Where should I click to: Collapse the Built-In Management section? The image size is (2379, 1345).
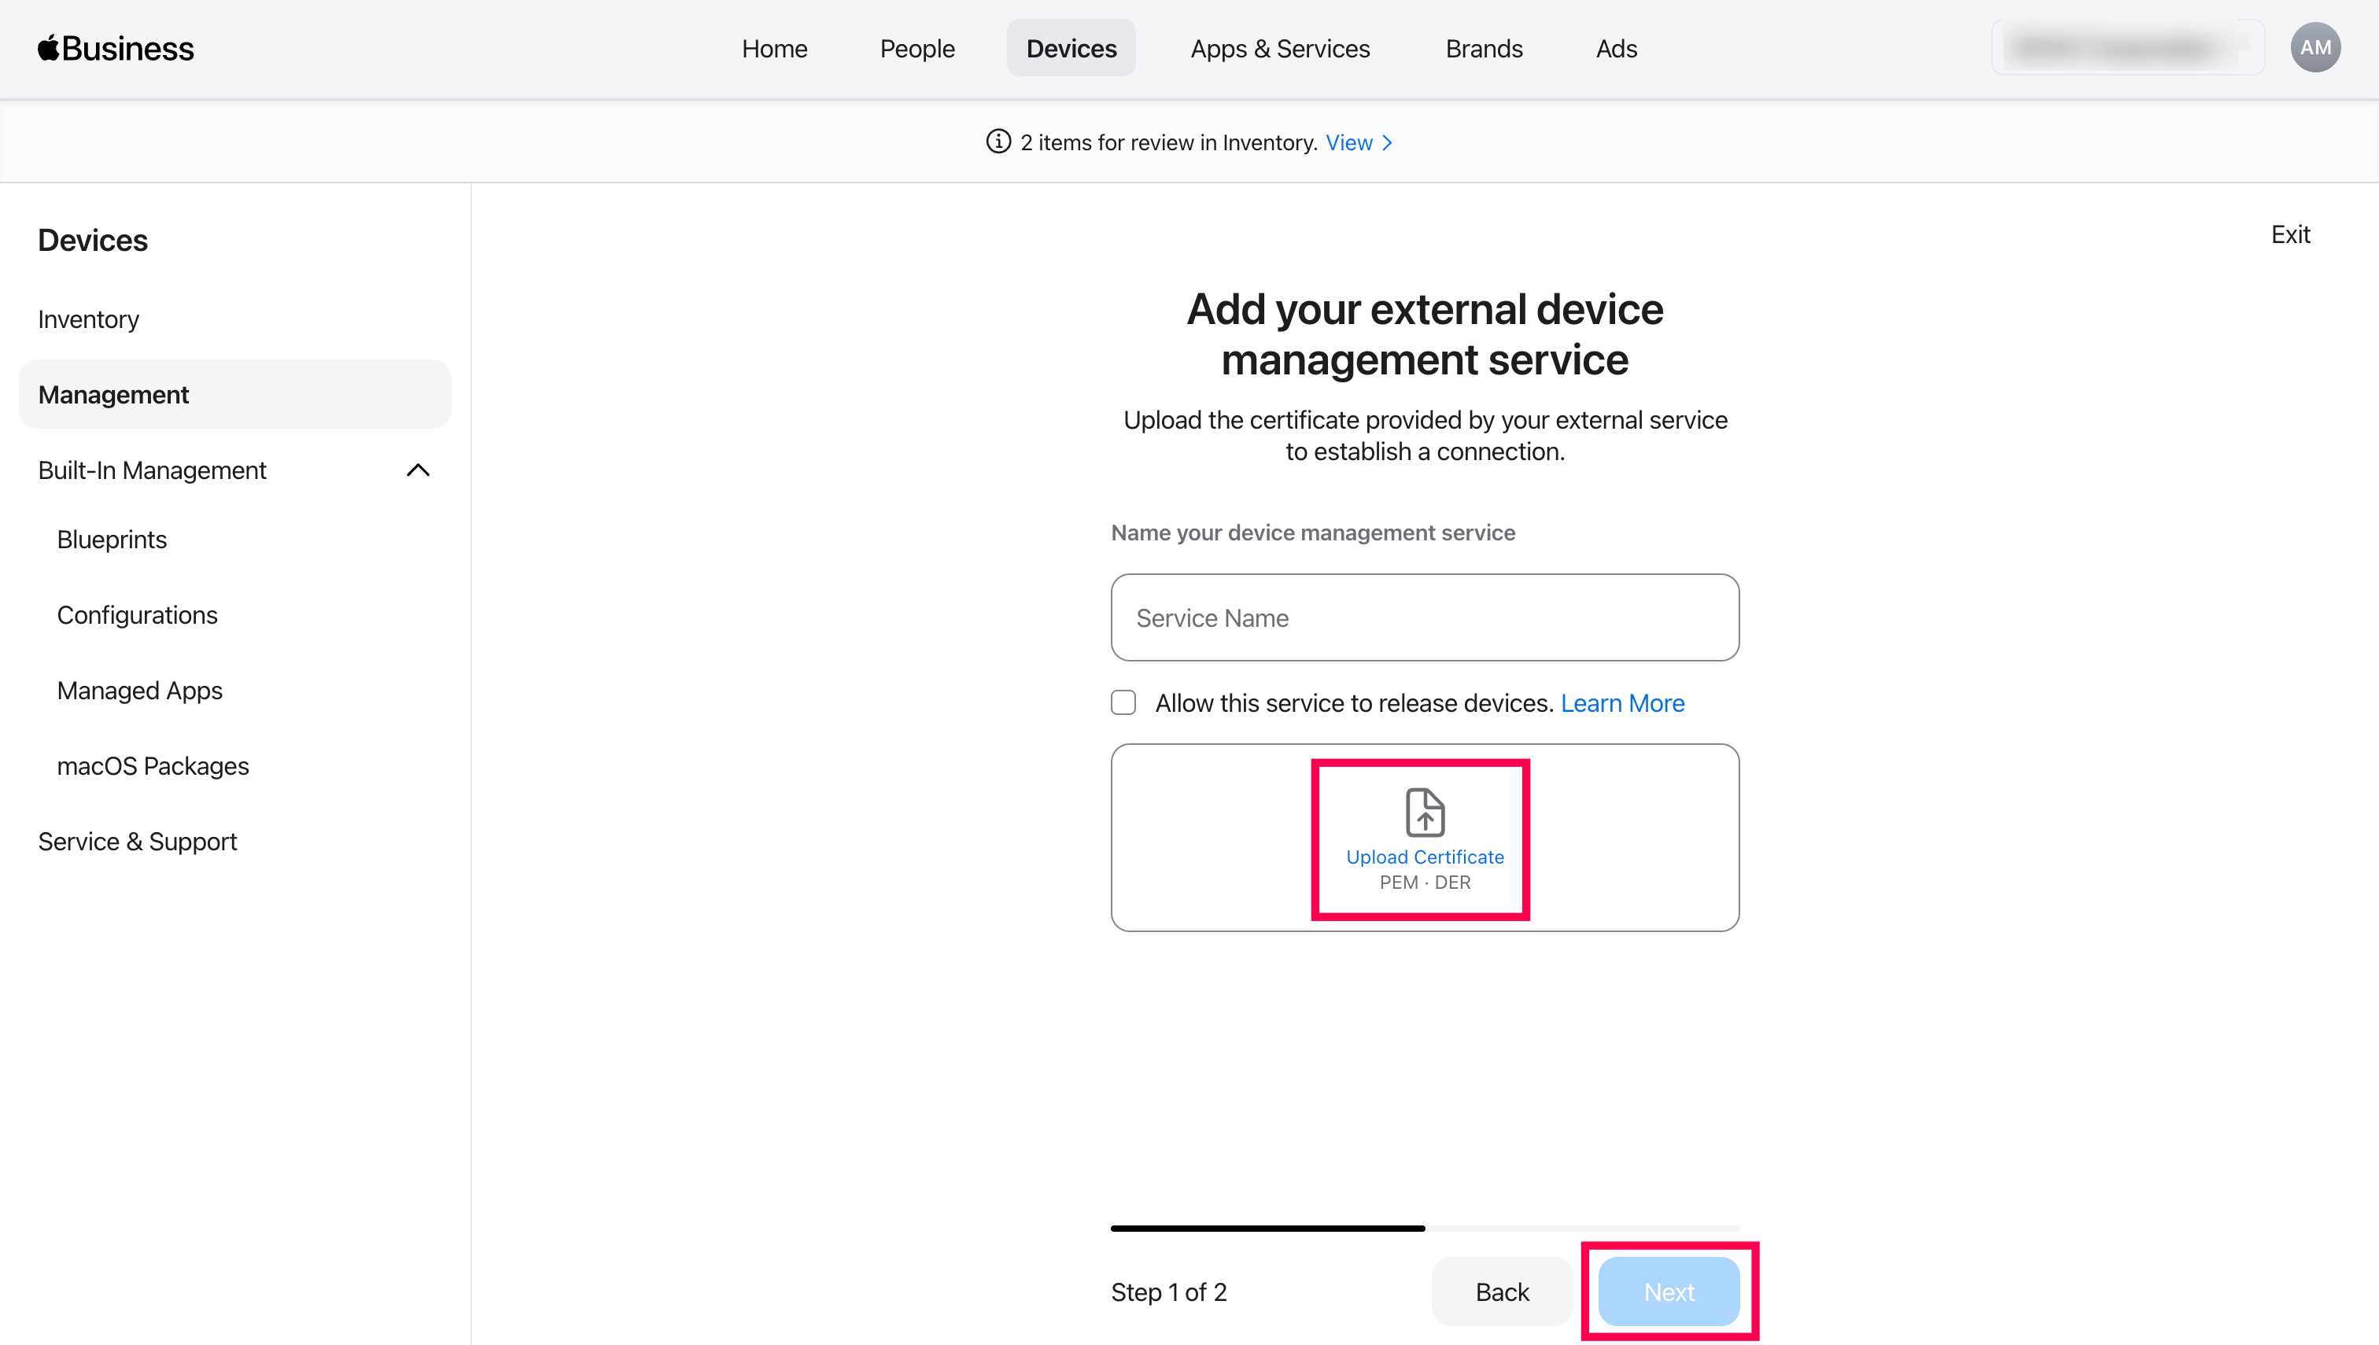pos(418,470)
